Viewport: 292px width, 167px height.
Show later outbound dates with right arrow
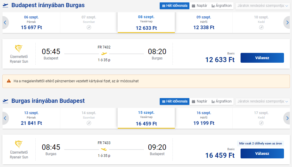point(287,23)
